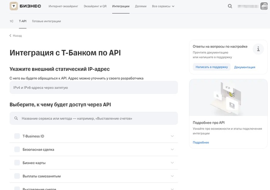Screen dimensions: 270x190
Task: Switch to Готовые интеграции tab
Action: (47, 21)
